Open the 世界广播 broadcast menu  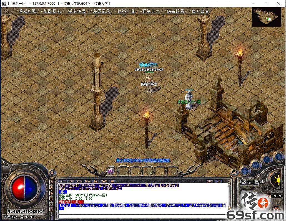click(x=125, y=11)
